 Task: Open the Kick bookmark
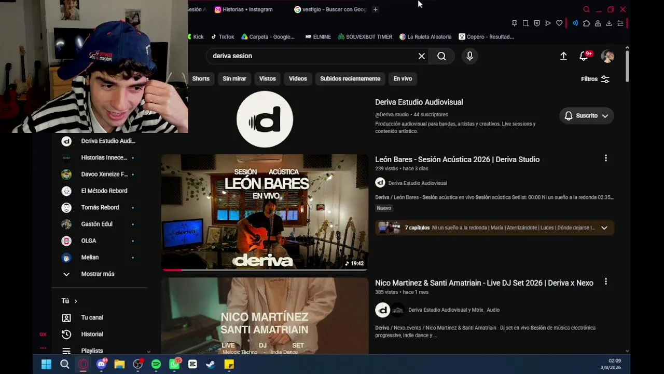tap(196, 37)
